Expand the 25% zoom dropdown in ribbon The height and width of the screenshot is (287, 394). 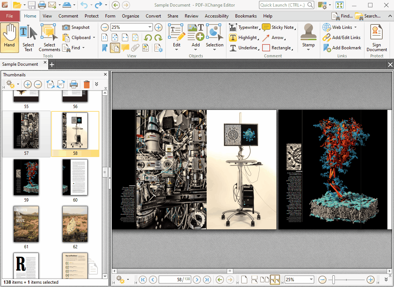click(x=150, y=27)
